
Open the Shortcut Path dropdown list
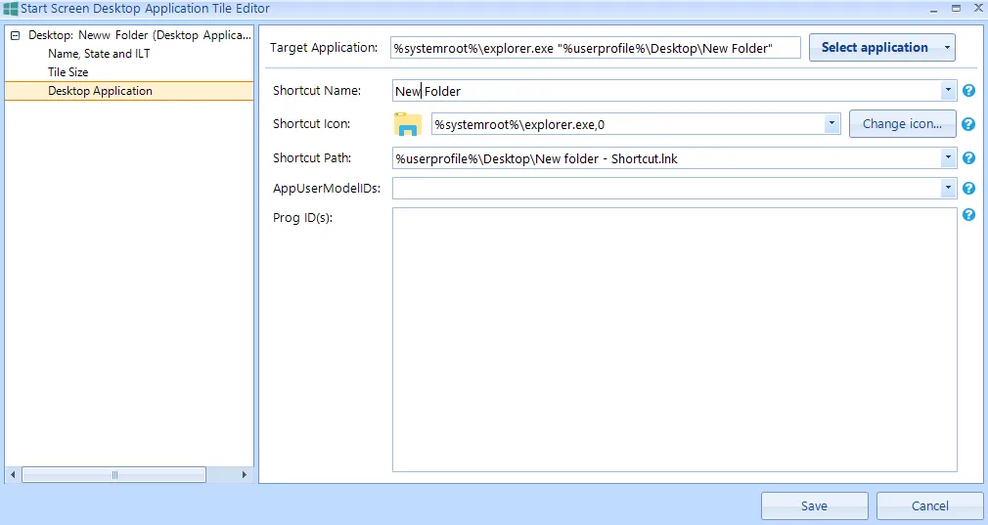coord(948,158)
